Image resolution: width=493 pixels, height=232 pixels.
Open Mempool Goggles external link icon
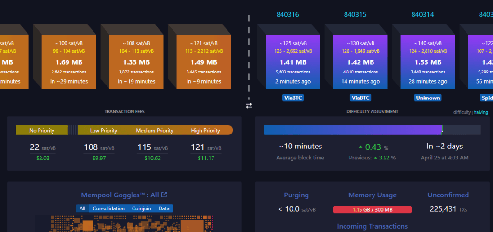164,195
